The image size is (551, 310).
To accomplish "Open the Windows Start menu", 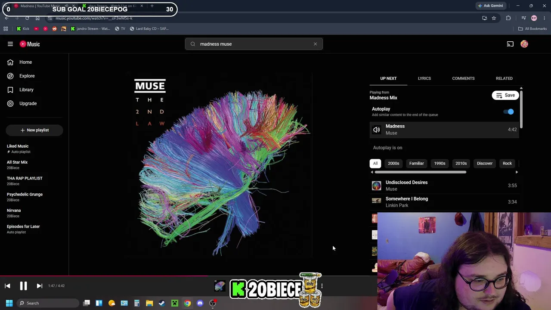I will pos(9,303).
